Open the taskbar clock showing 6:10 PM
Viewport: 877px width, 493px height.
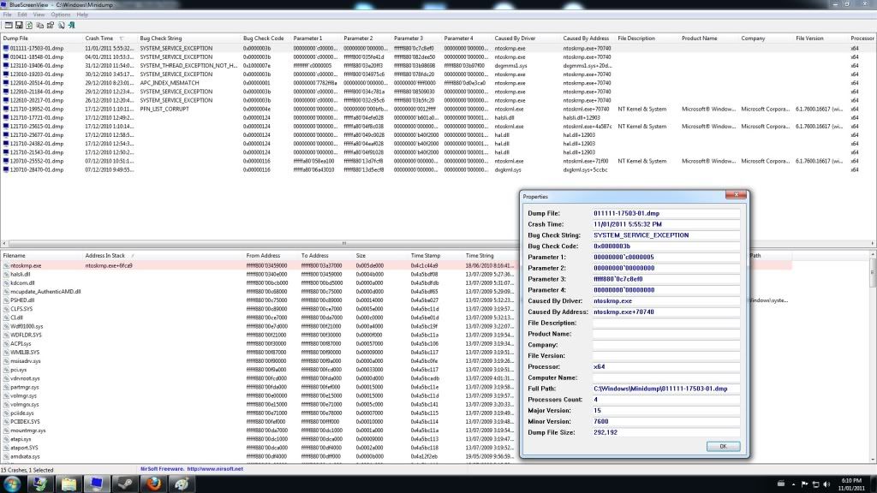850,484
